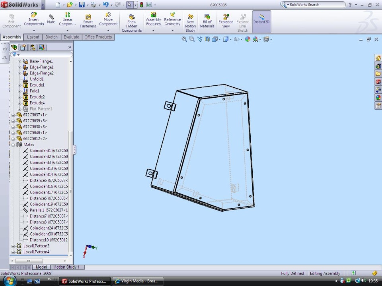Click the SolidWorks Professional taskbar button
Screen dimensions: 382x286
click(x=85, y=281)
